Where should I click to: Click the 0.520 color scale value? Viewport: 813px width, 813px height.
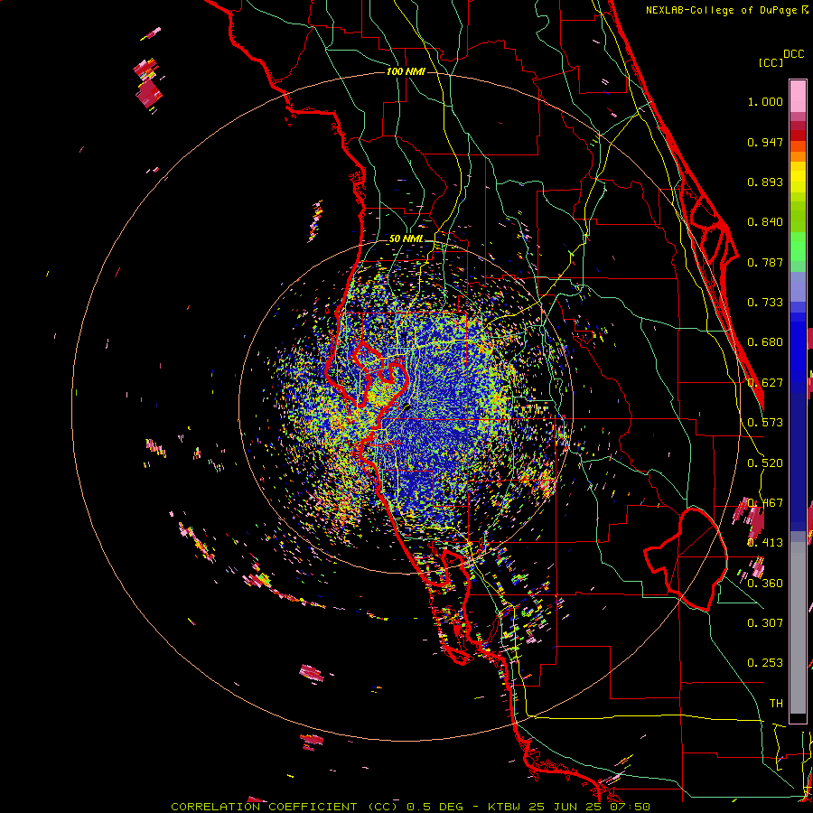[765, 463]
